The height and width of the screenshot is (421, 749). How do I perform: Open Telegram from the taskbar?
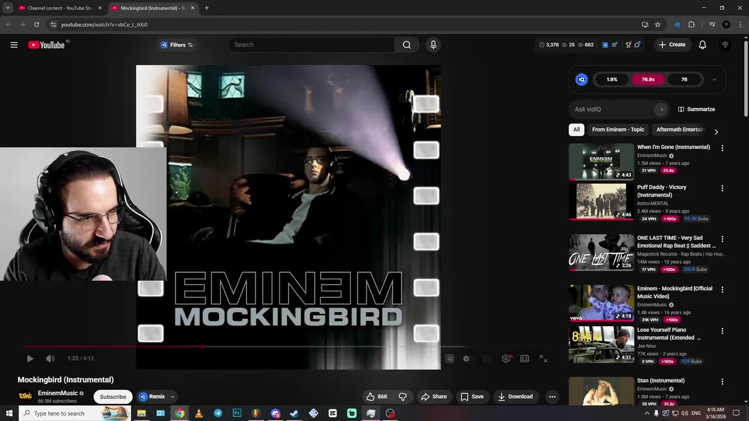tap(218, 413)
